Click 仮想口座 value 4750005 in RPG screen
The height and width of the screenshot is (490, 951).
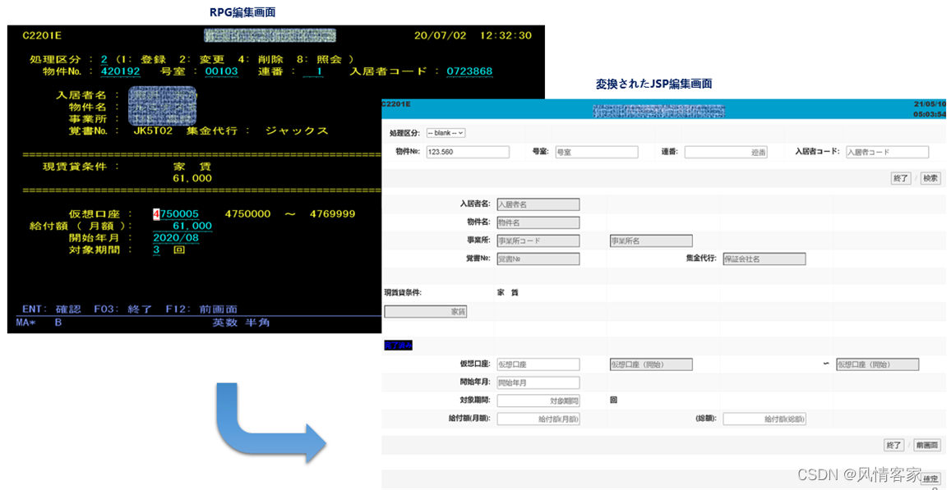(176, 214)
